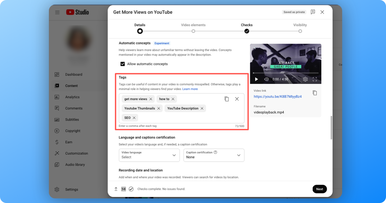Seek using the video progress bar

click(286, 73)
